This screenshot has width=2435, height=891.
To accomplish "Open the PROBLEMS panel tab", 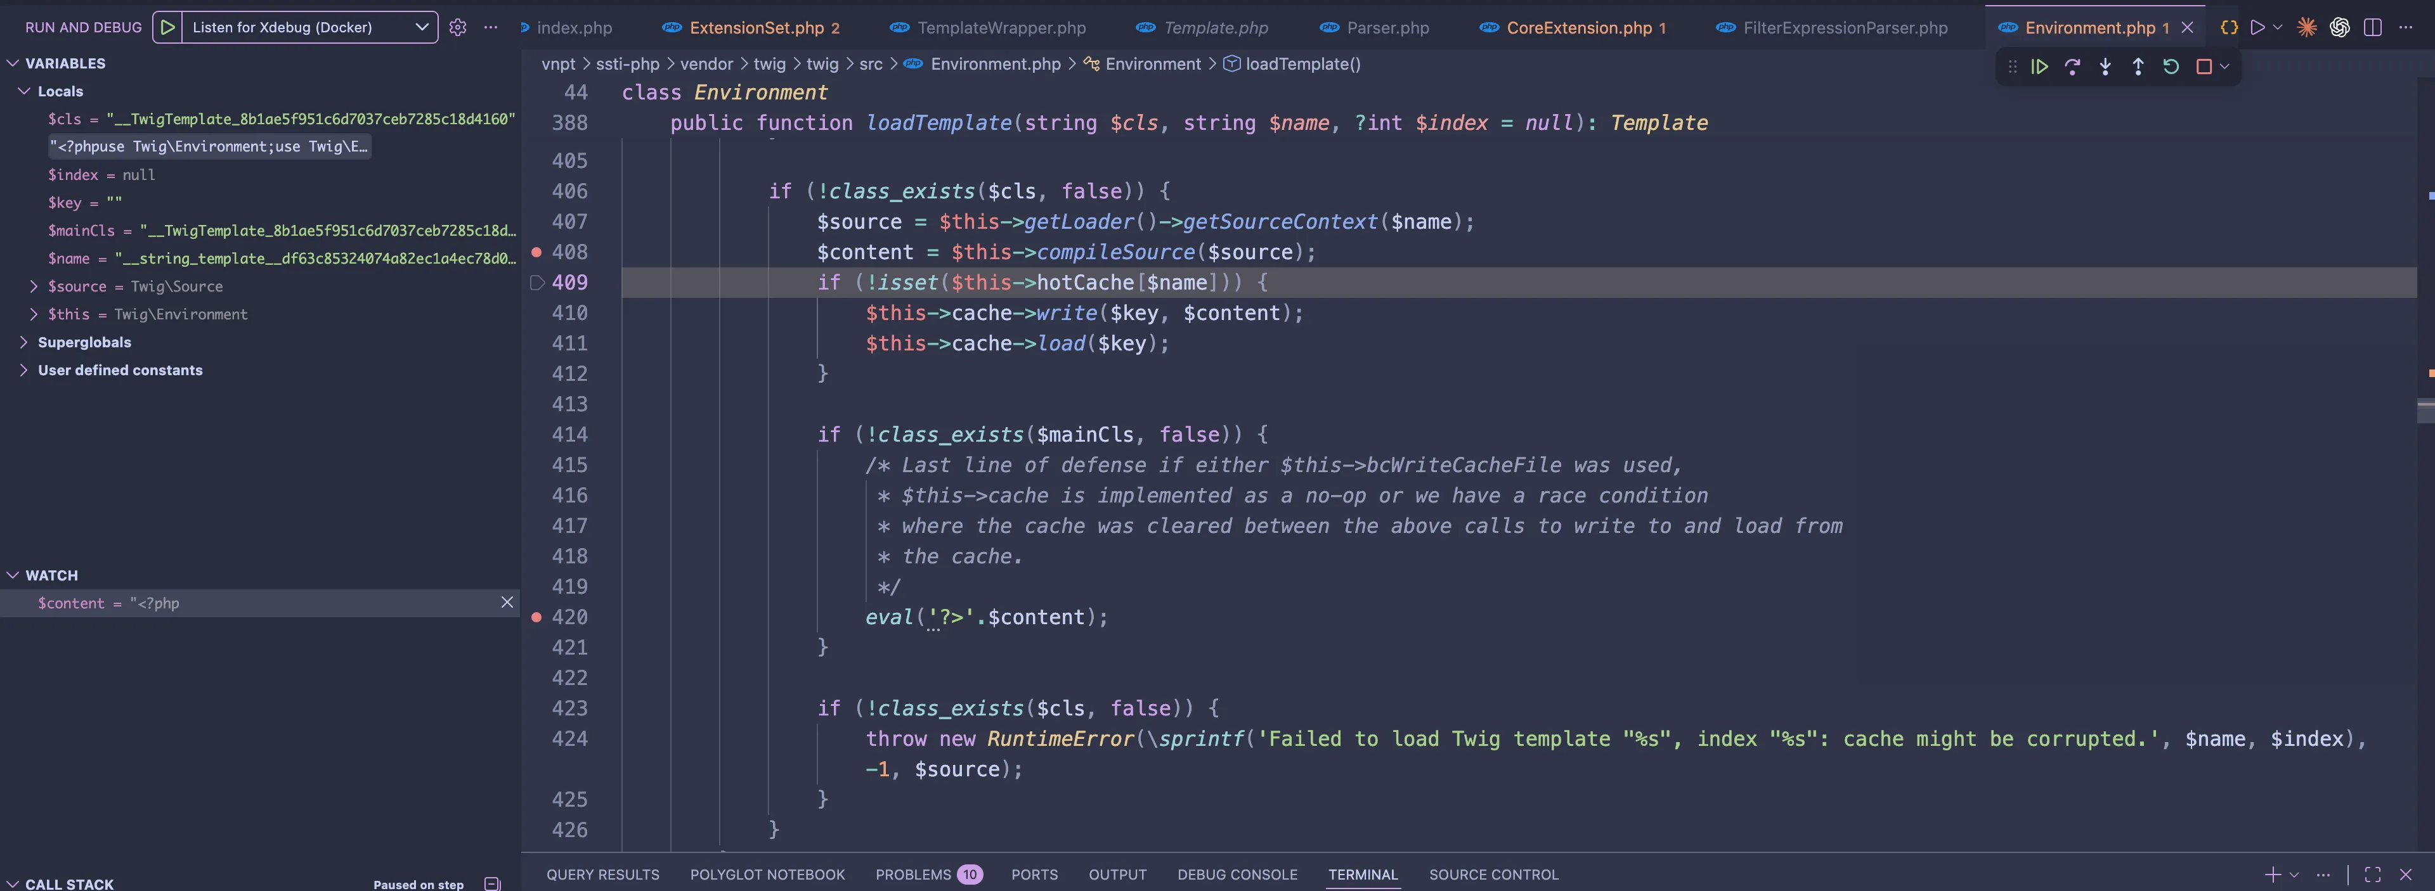I will (x=928, y=875).
